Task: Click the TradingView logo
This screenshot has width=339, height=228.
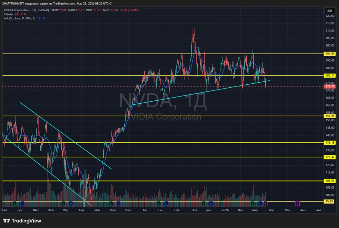Action: (x=22, y=221)
